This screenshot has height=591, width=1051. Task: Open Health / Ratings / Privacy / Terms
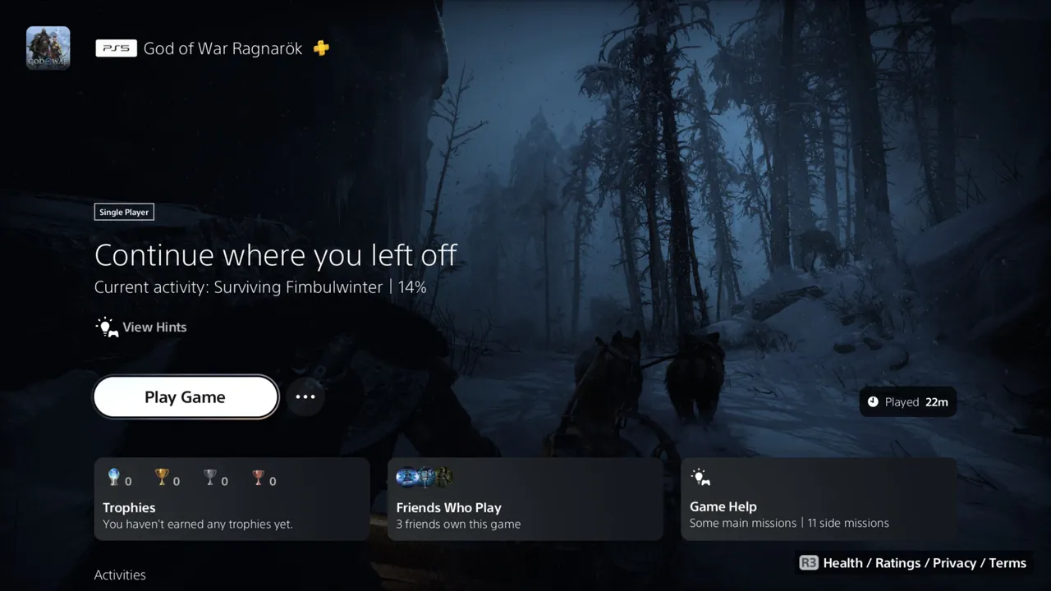tap(925, 563)
